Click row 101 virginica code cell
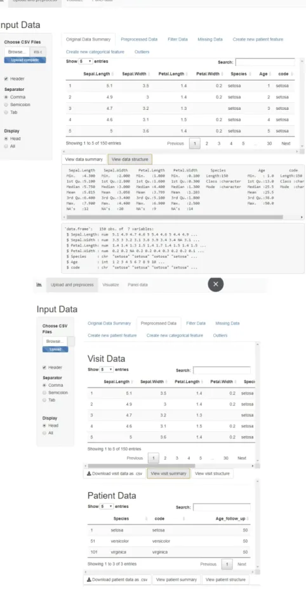The image size is (306, 595). (x=160, y=552)
